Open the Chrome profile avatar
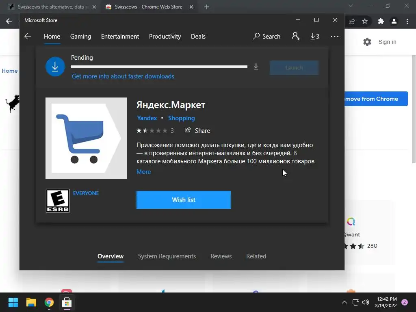This screenshot has height=312, width=416. (x=394, y=21)
